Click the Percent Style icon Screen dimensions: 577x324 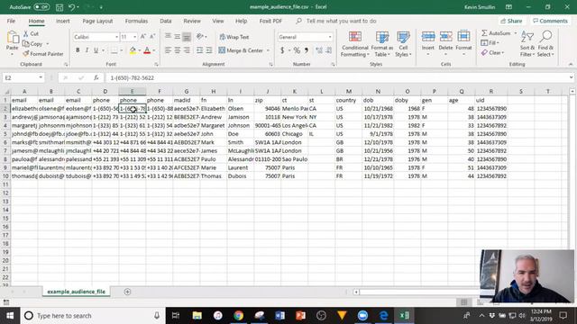(297, 50)
